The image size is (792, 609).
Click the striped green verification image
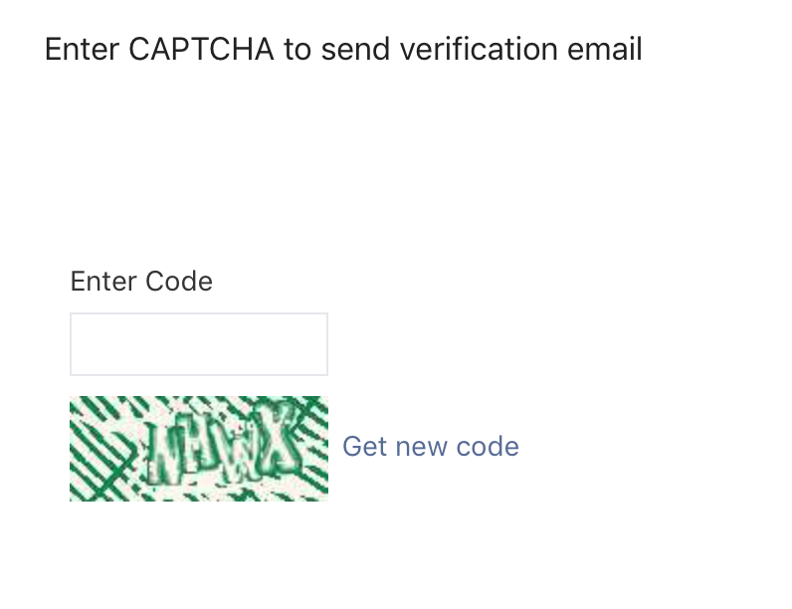(199, 448)
